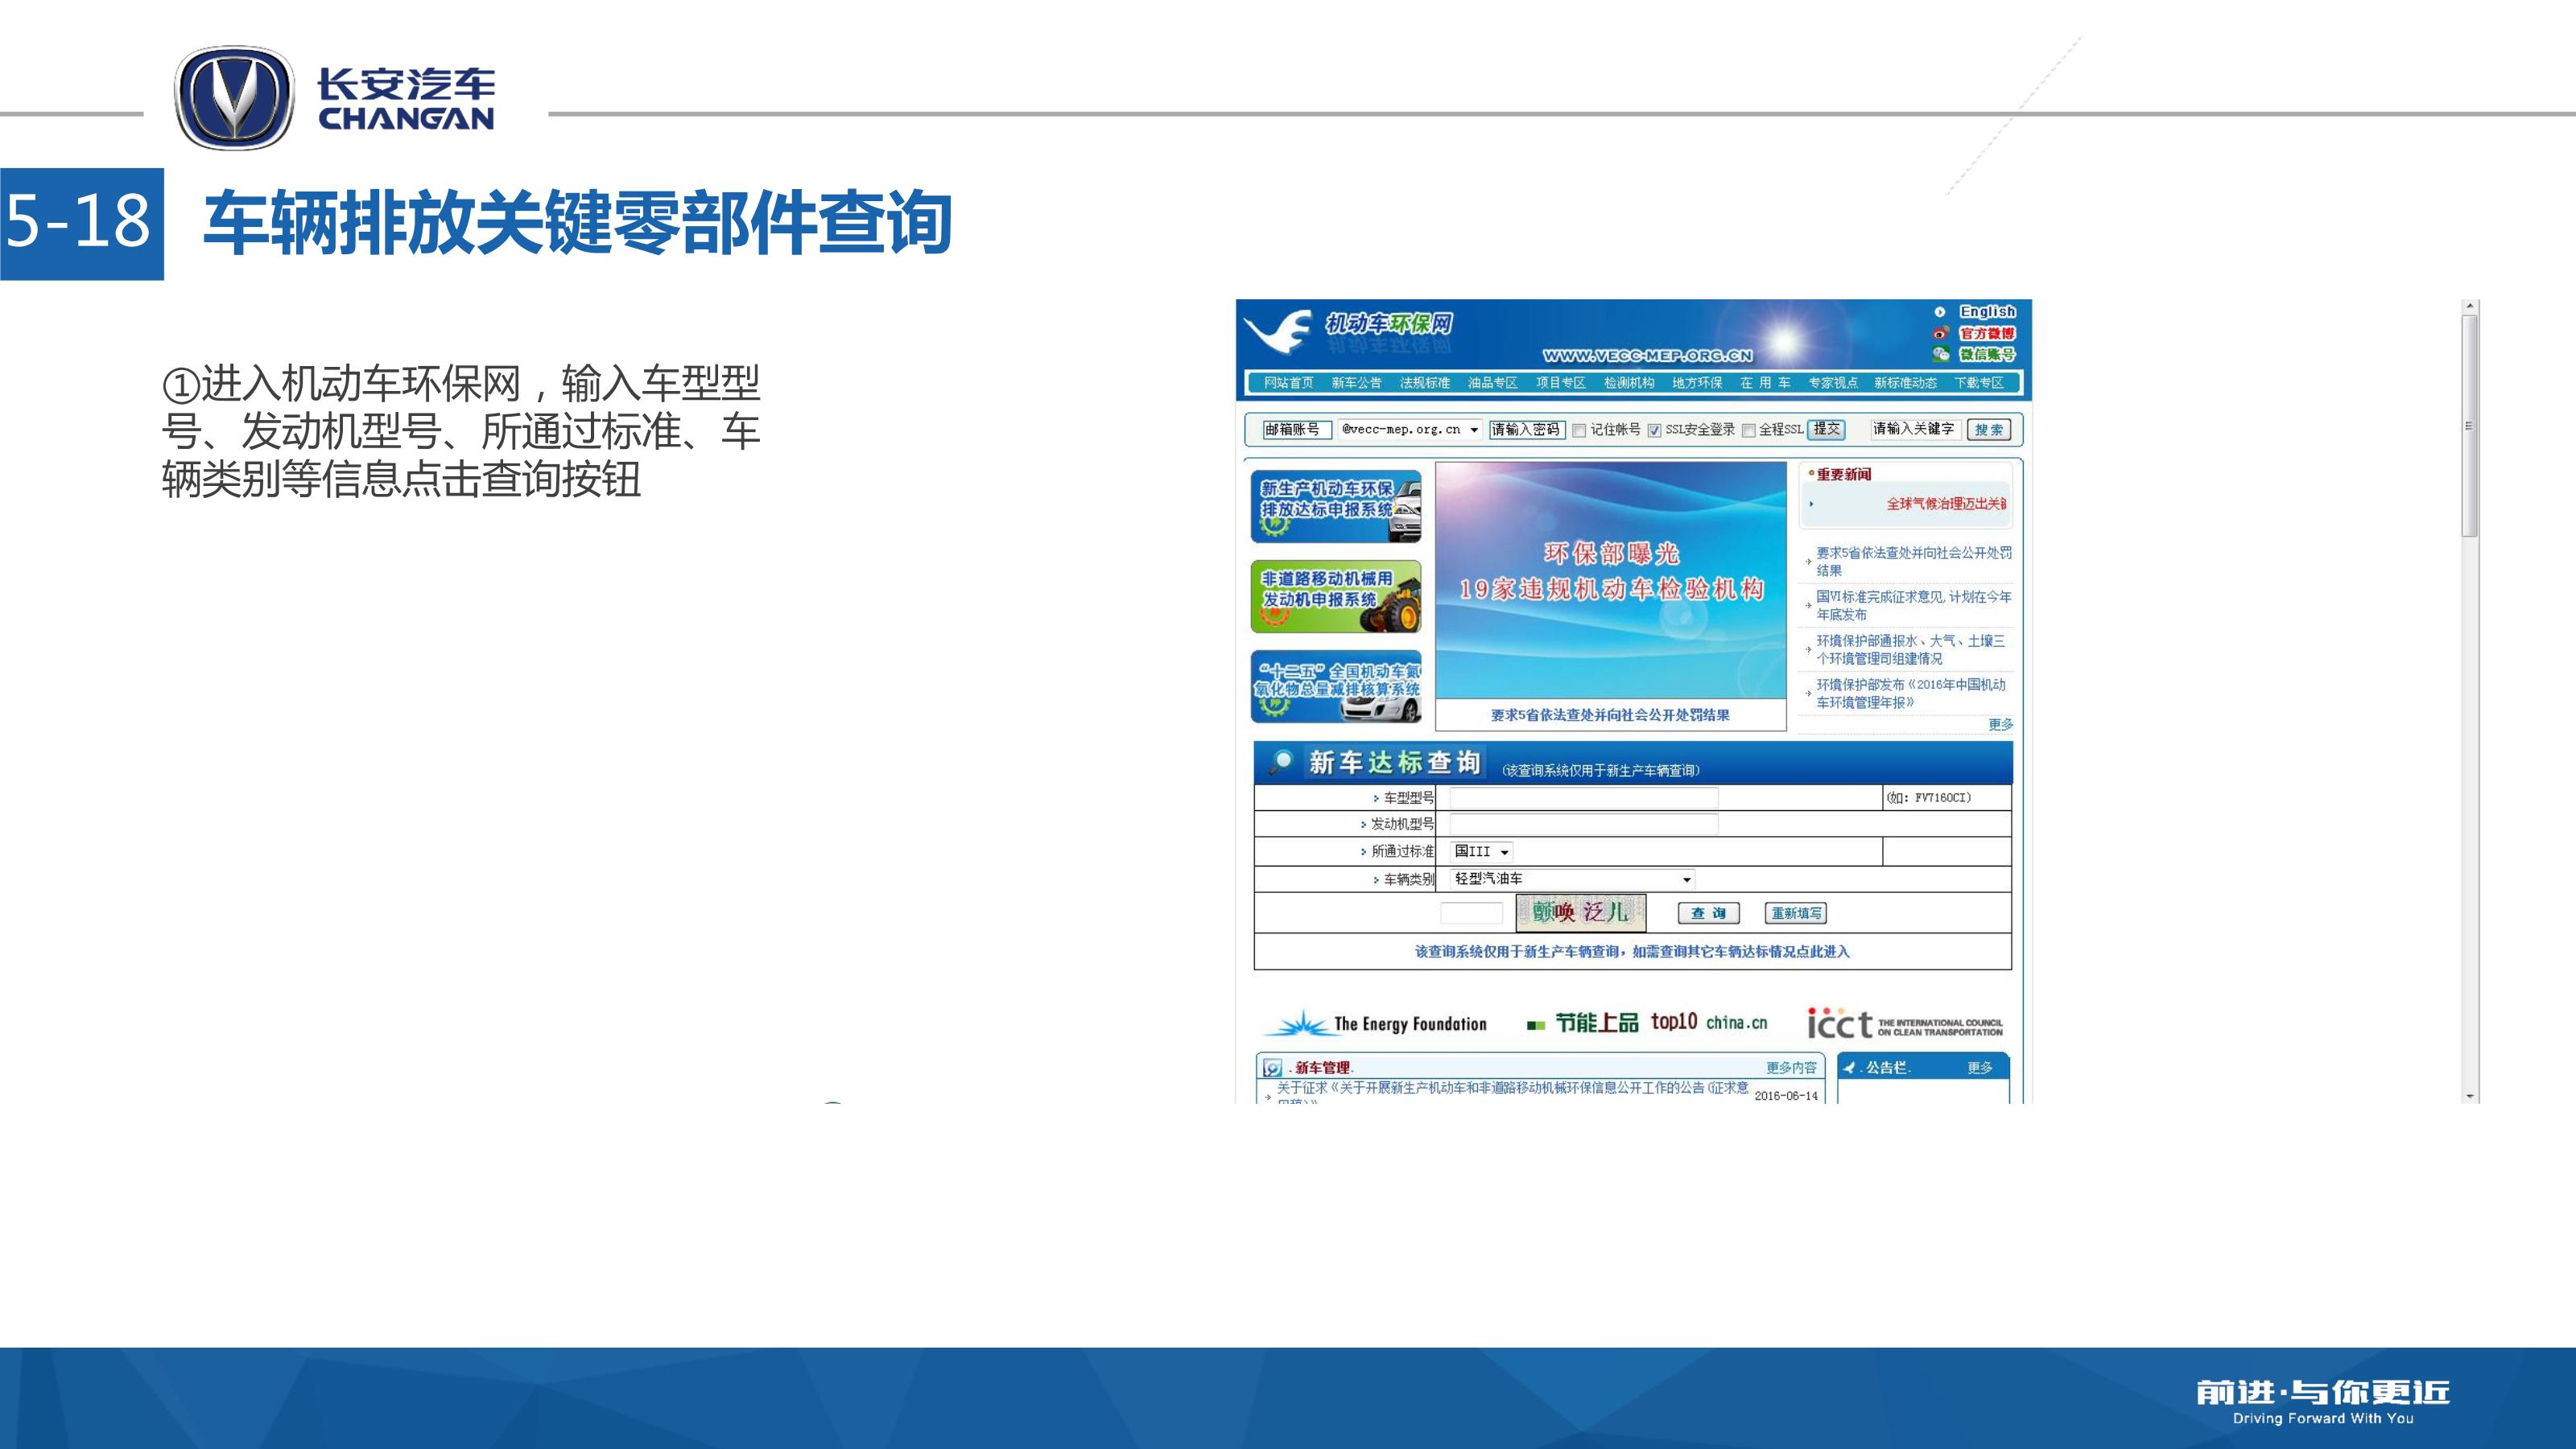Screen dimensions: 2576x1449
Task: Open the non-road machinery engine declaration banner
Action: point(1335,595)
